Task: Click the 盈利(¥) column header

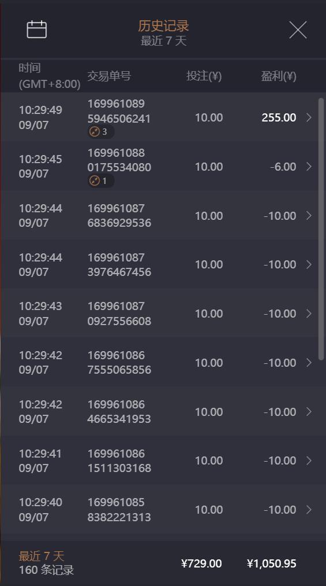Action: coord(278,76)
